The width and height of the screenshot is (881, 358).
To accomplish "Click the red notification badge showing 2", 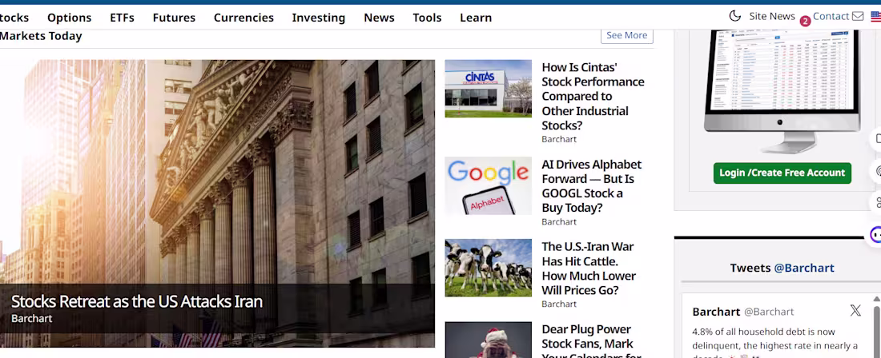I will (x=805, y=22).
